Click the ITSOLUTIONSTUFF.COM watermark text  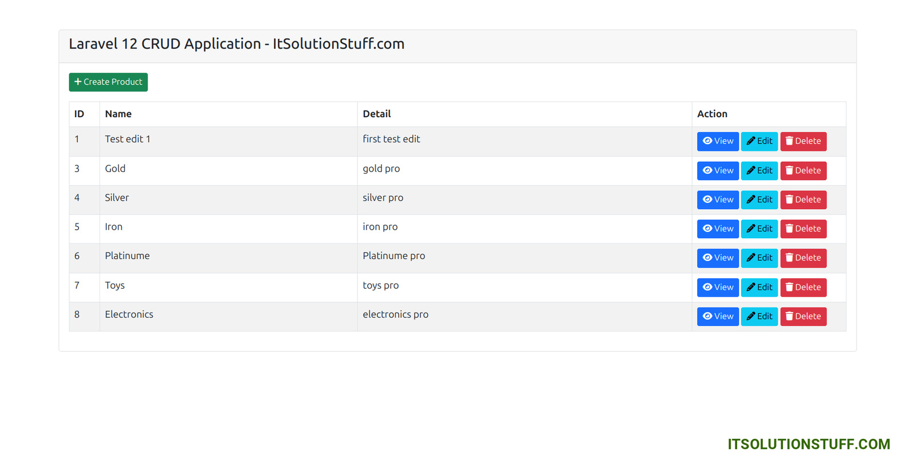point(809,444)
